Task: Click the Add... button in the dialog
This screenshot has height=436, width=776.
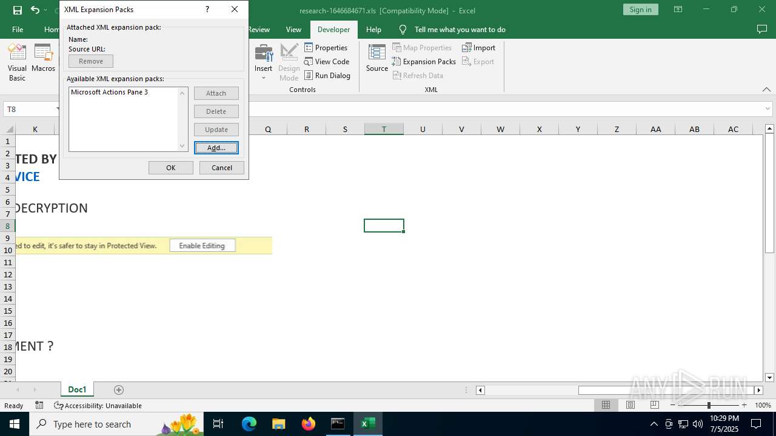Action: click(x=216, y=148)
